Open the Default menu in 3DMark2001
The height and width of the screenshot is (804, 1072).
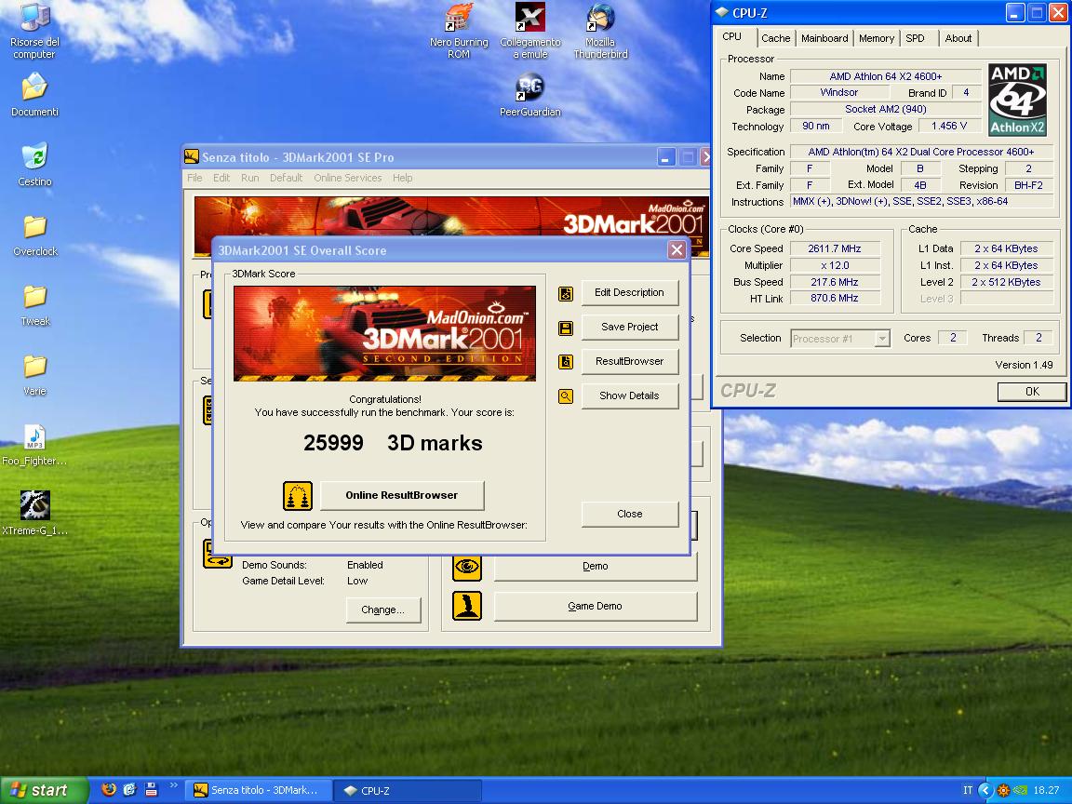(286, 178)
